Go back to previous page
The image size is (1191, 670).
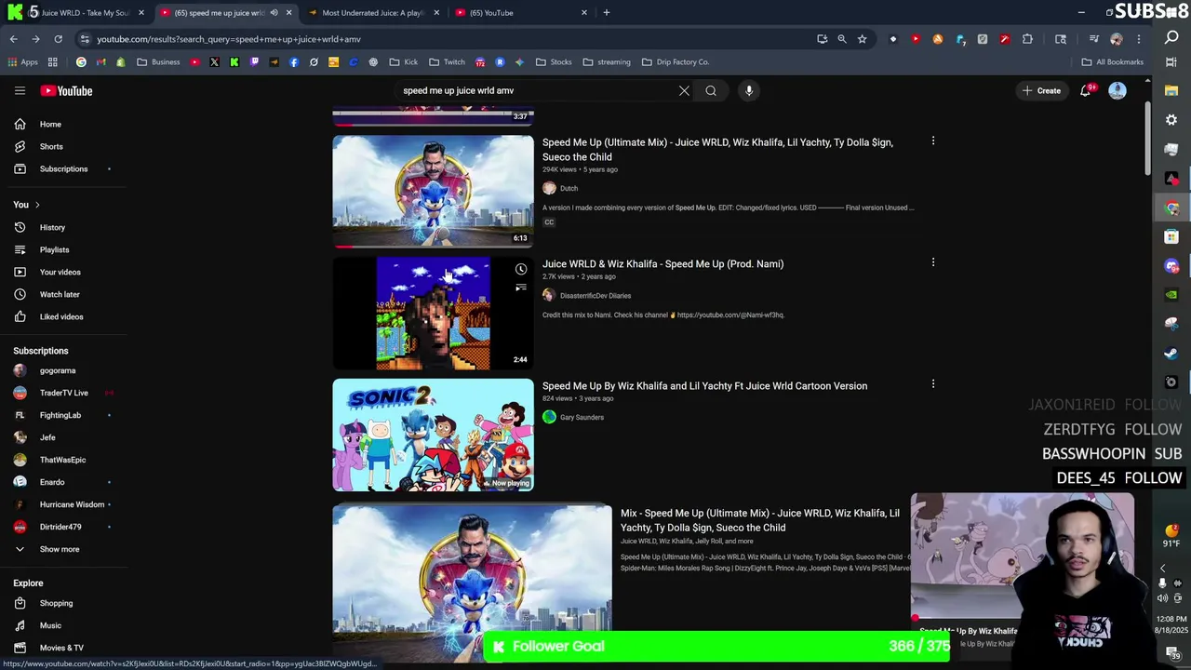[14, 39]
